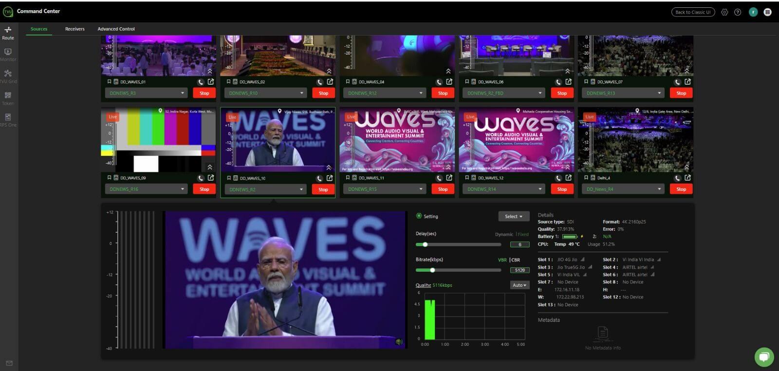Open share icon for DD_WAVES_06
Image resolution: width=779 pixels, height=371 pixels.
click(568, 81)
